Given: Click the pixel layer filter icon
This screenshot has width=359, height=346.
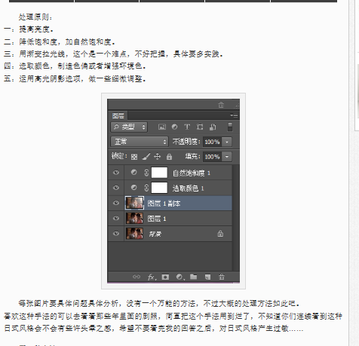Looking at the screenshot, I should [x=162, y=127].
